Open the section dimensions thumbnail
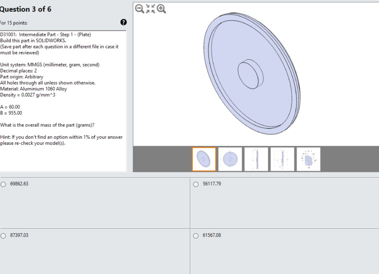The height and width of the screenshot is (274, 379). pos(282,159)
